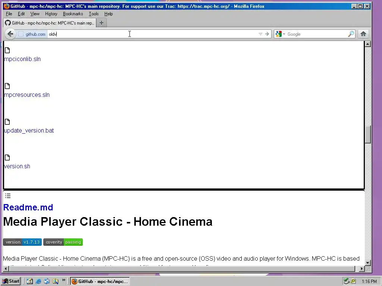Click file icon above version.sh

[7, 158]
